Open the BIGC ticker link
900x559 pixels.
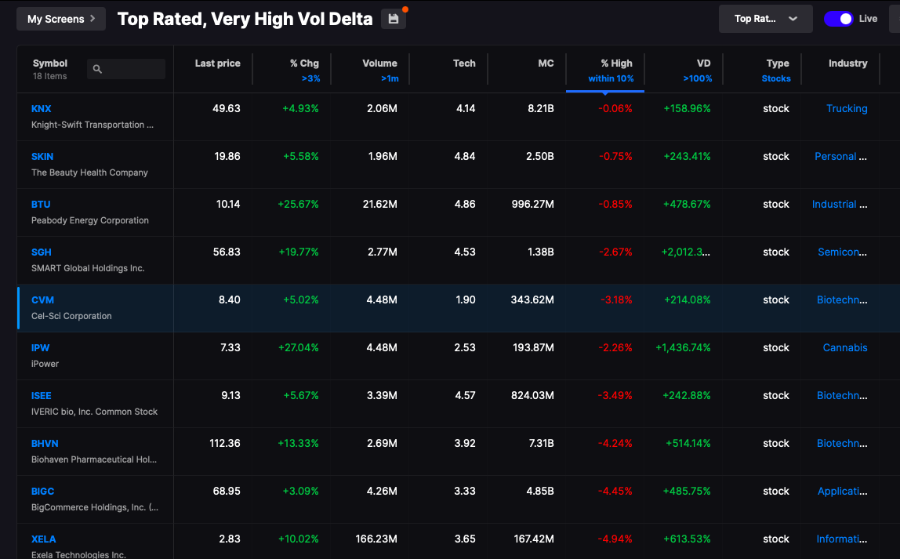(x=42, y=492)
